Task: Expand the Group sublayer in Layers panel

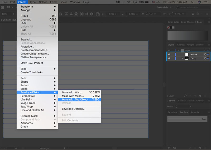Action: coord(182,58)
